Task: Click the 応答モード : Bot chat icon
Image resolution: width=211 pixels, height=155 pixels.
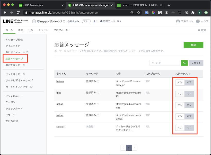Action: [101, 21]
